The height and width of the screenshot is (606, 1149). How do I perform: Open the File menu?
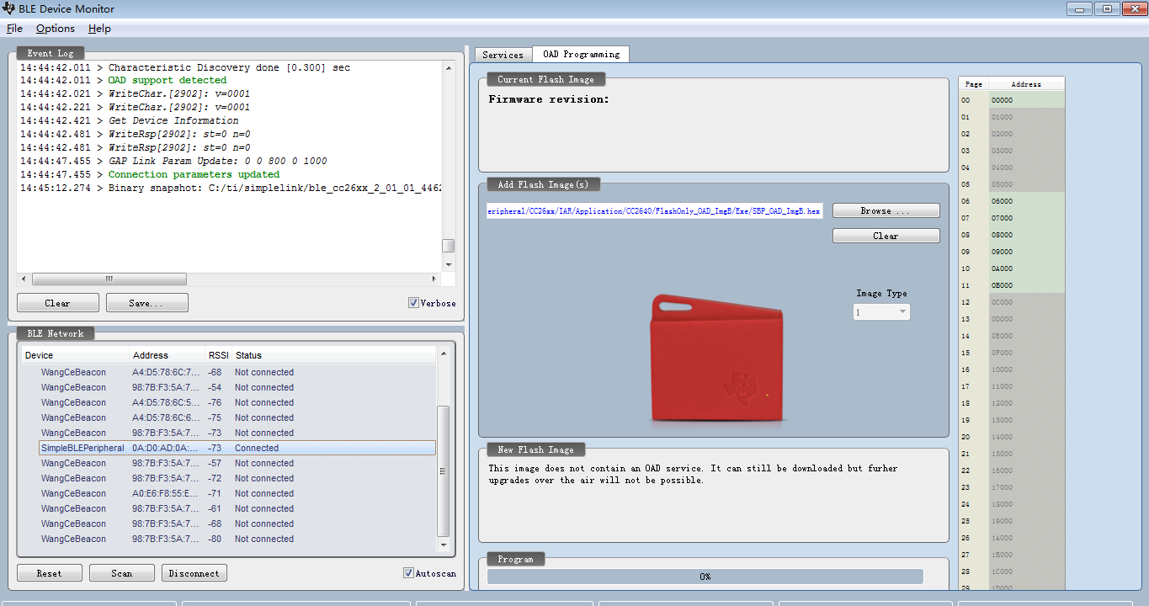14,29
